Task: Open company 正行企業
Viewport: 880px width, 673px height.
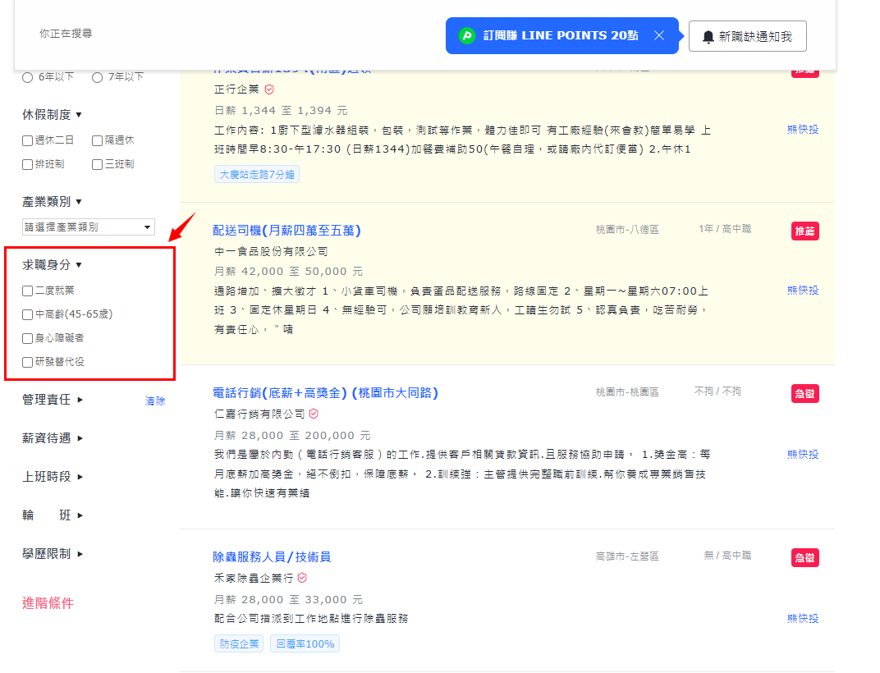Action: click(x=237, y=89)
